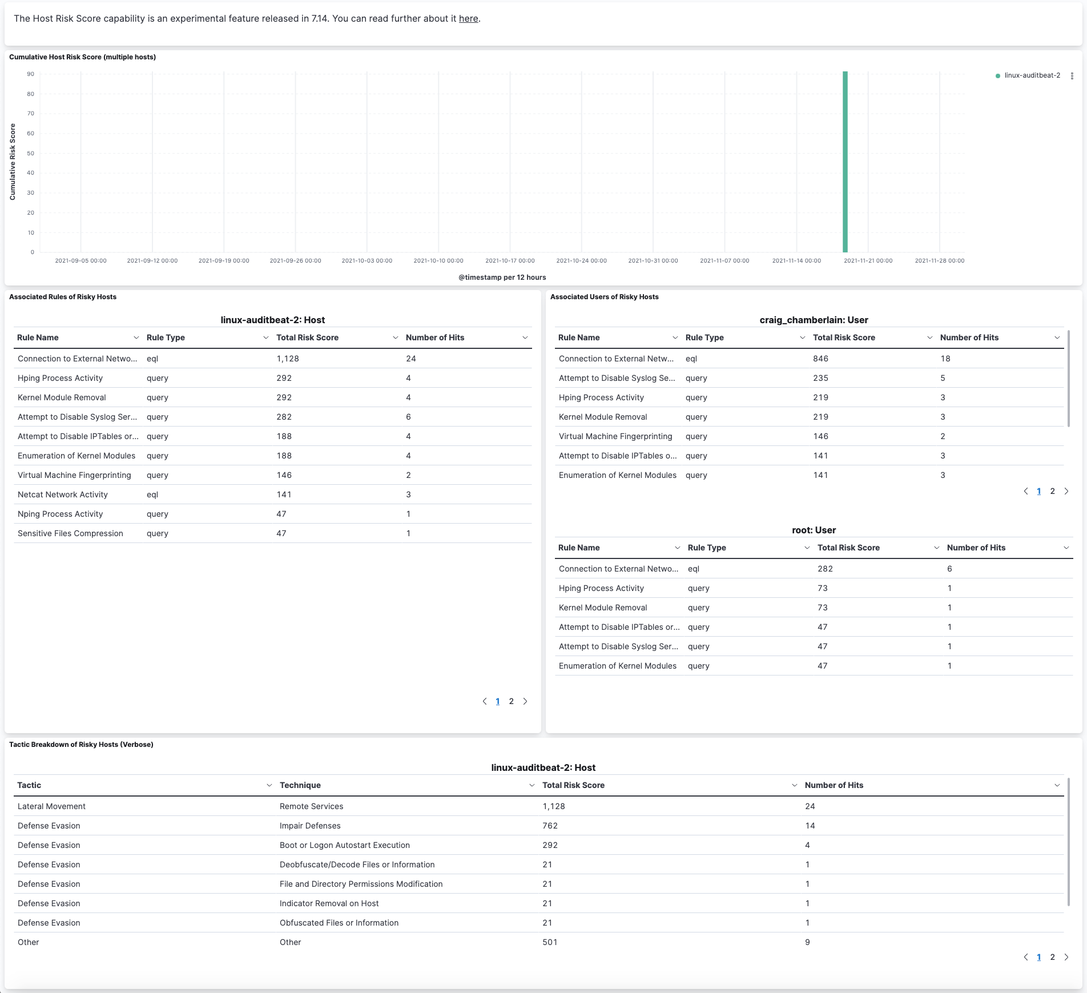The image size is (1087, 993).
Task: Click the here link about Host Risk Score
Action: pyautogui.click(x=468, y=18)
